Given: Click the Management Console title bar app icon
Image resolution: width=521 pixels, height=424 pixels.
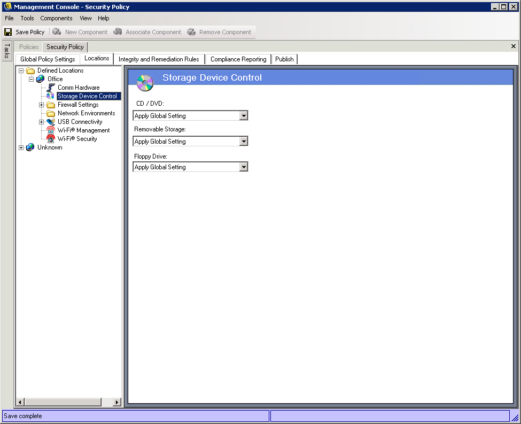Looking at the screenshot, I should coord(8,6).
